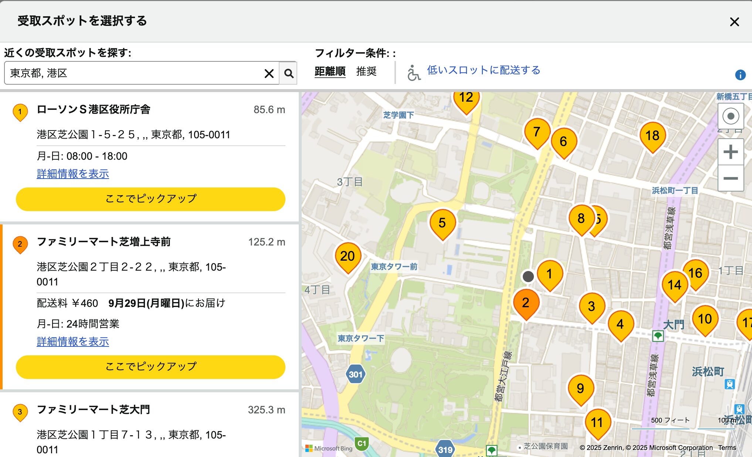Select list item 3 ファミリーマート芝大門
The width and height of the screenshot is (752, 457).
(x=94, y=409)
